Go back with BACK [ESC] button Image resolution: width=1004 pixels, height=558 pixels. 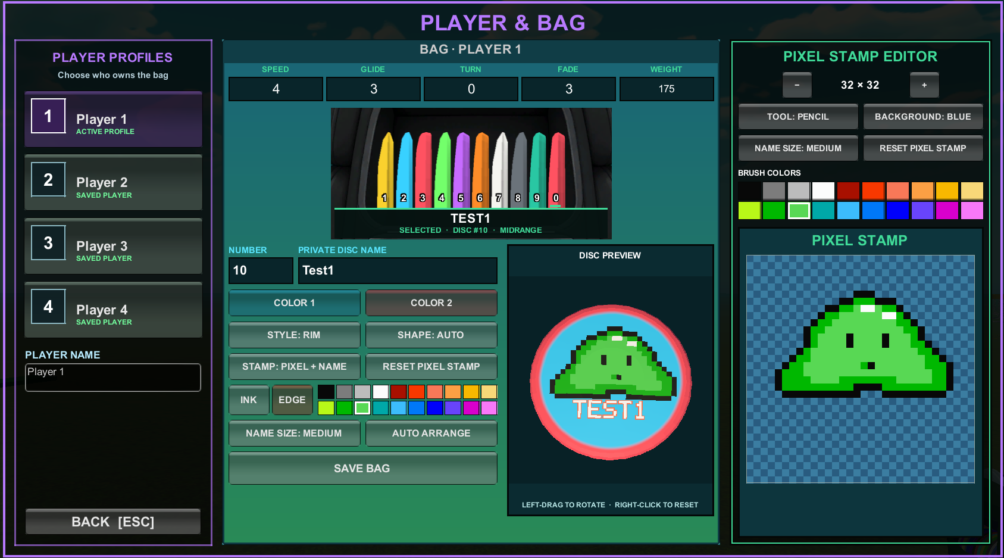click(113, 522)
